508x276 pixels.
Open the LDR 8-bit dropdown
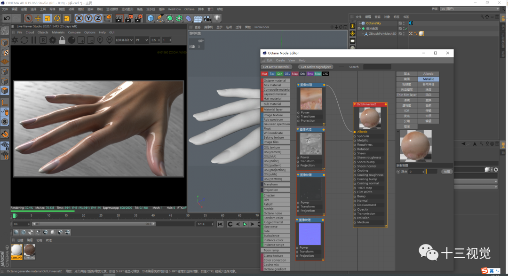(x=124, y=40)
